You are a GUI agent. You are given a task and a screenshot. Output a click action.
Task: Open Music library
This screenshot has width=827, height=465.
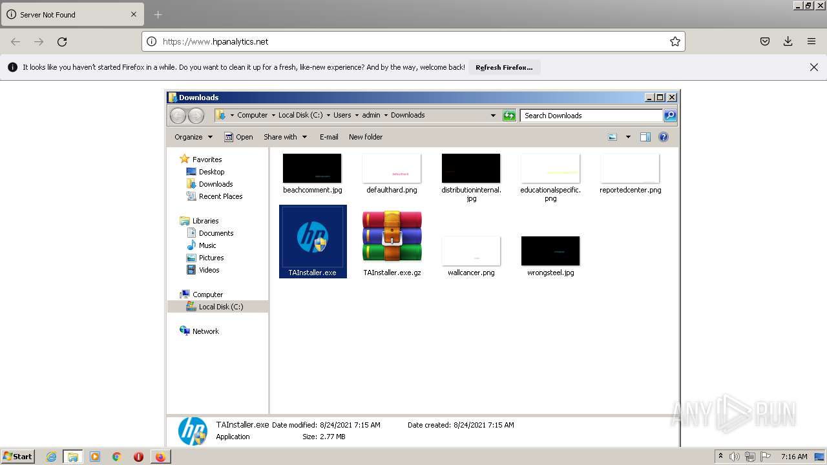point(207,245)
